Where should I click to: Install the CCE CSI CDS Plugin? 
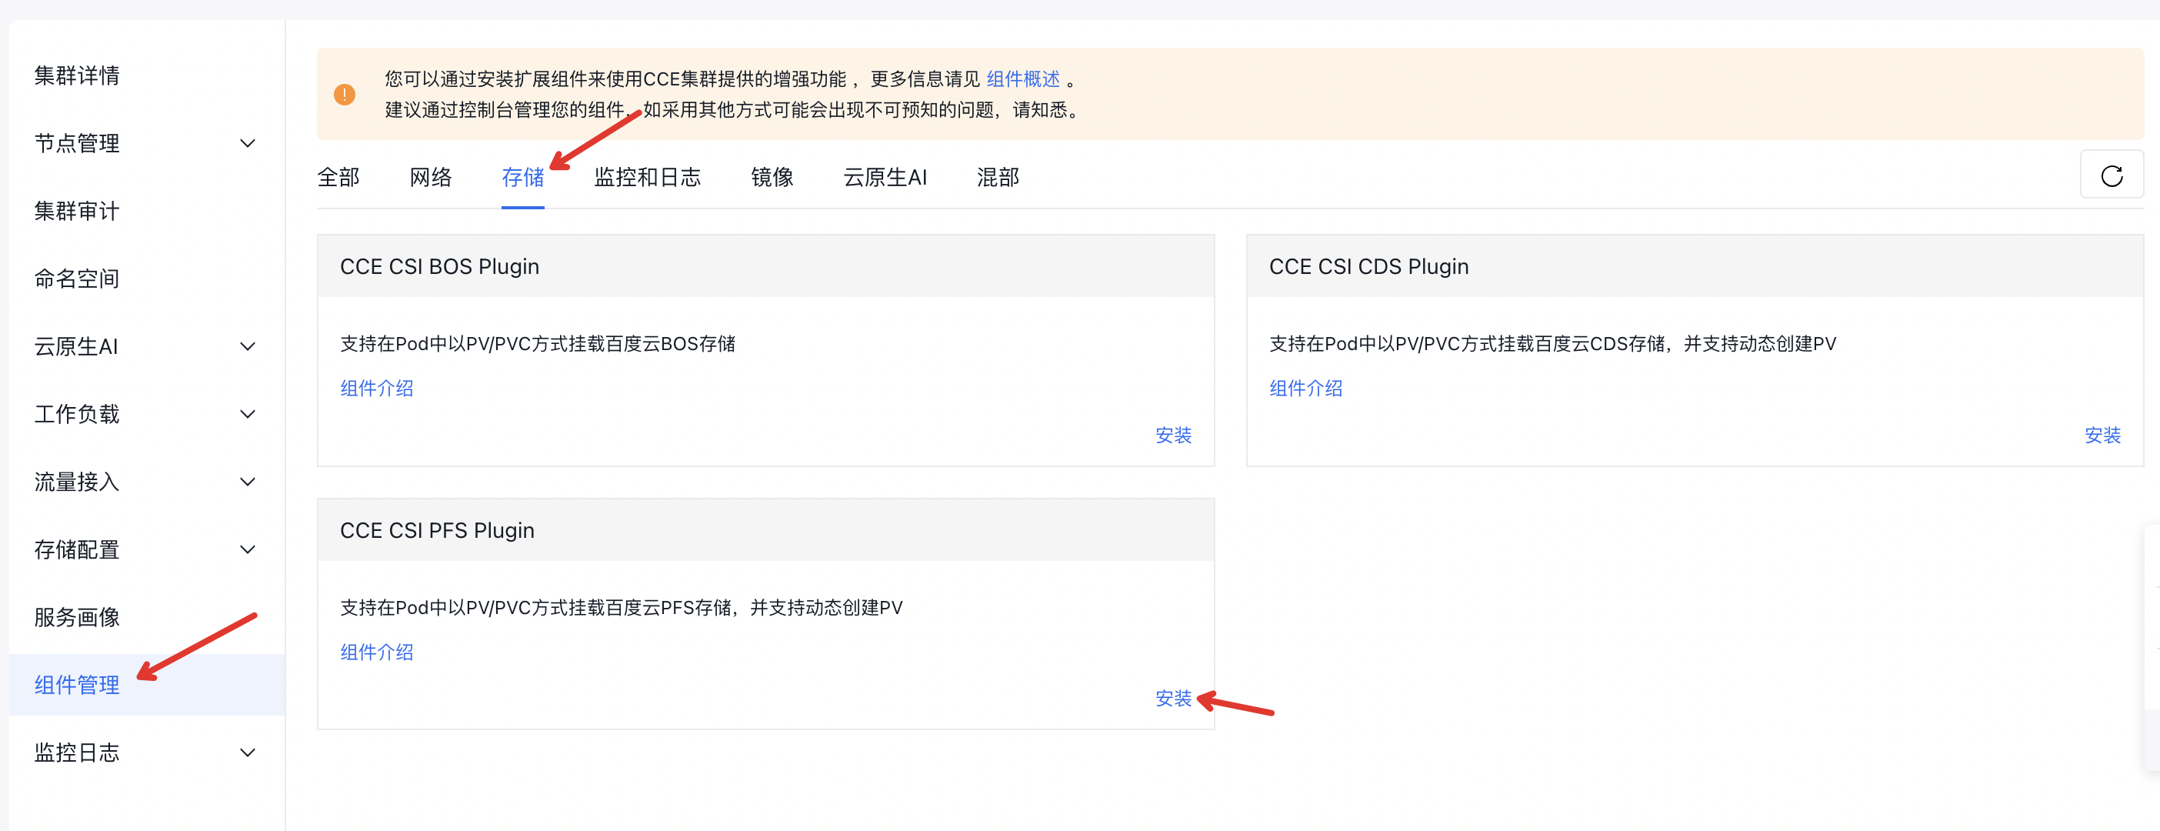click(x=2102, y=436)
